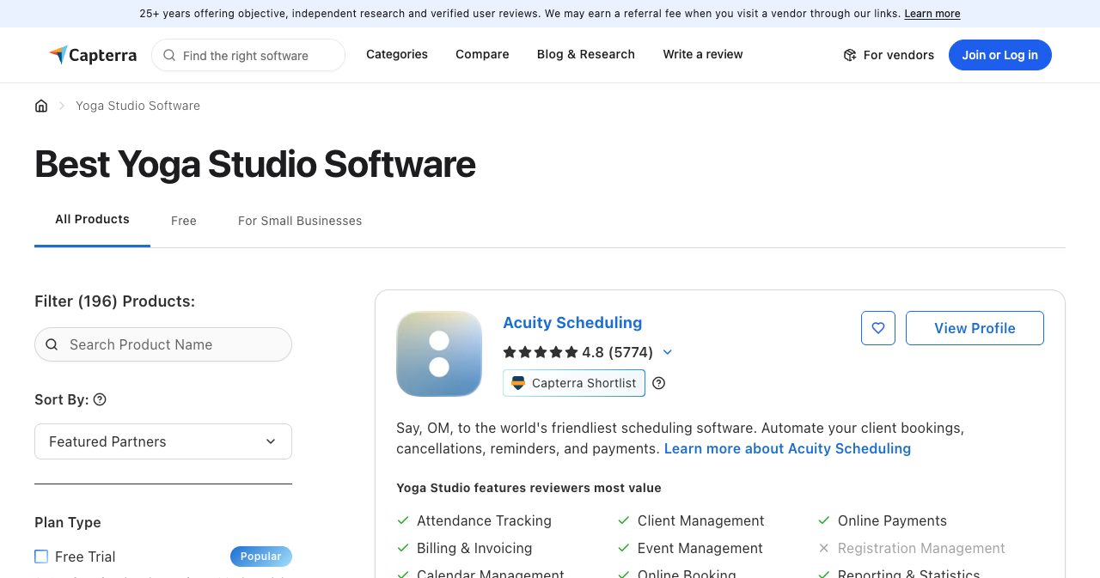Go to home via breadcrumb house icon
The width and height of the screenshot is (1100, 578).
[x=41, y=106]
